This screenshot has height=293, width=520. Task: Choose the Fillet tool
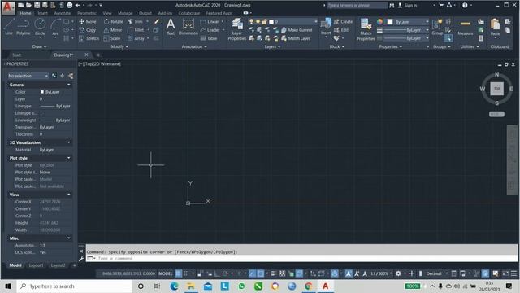(136, 30)
